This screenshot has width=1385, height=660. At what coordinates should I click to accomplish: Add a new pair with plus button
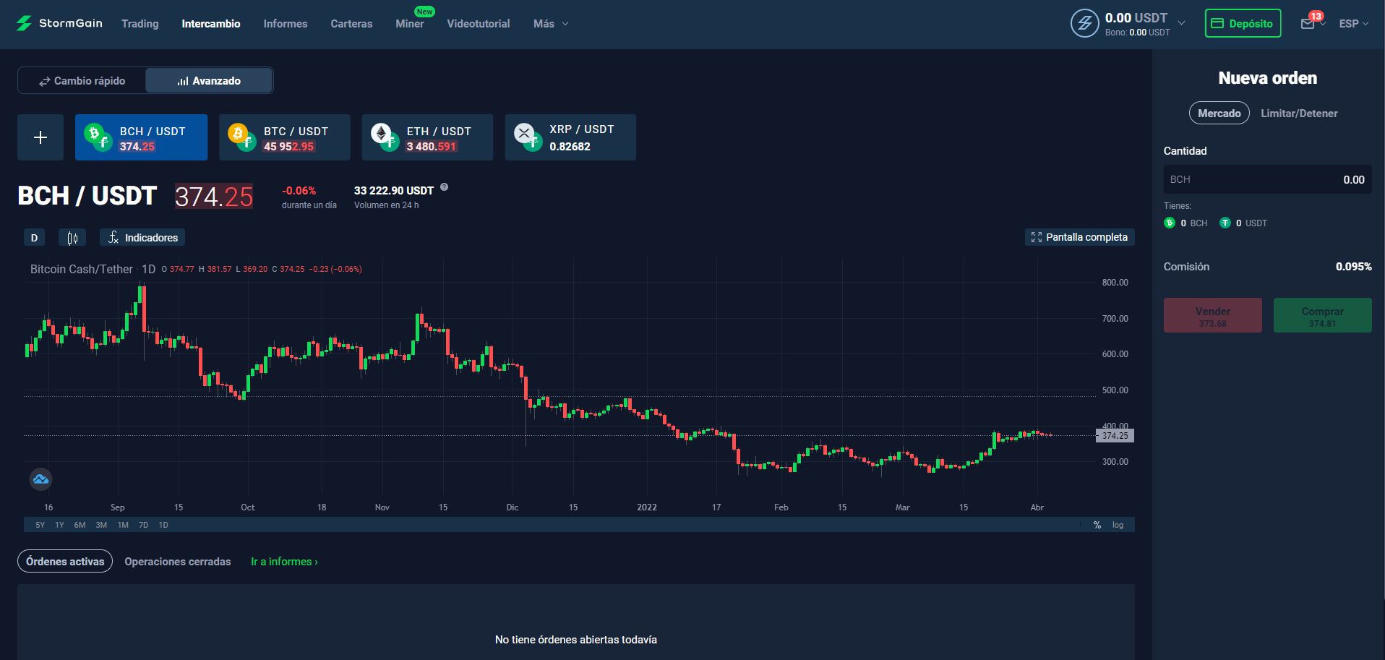click(40, 137)
